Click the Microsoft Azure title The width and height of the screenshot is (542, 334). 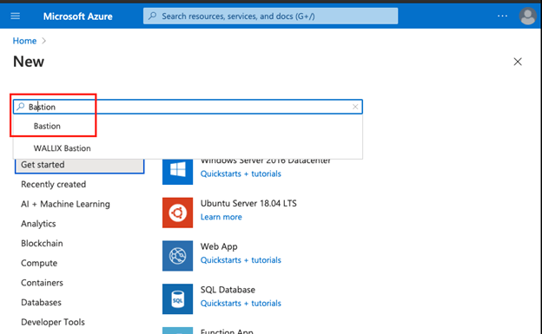(78, 16)
